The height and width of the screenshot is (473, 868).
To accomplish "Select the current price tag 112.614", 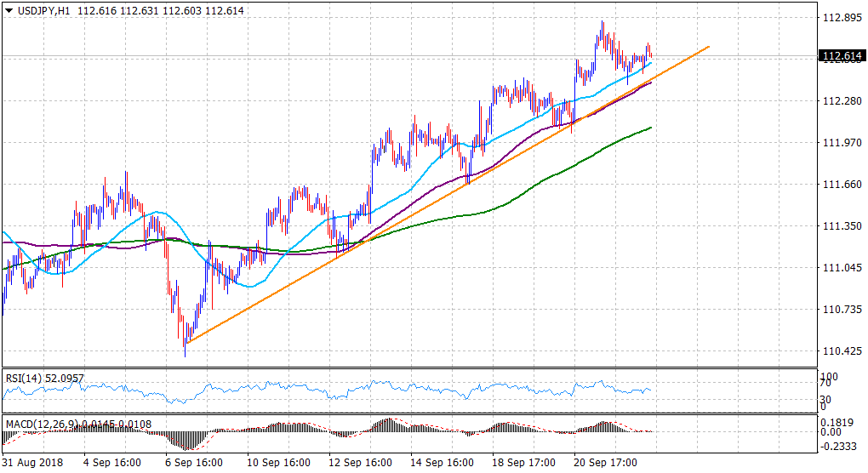I will [x=840, y=57].
